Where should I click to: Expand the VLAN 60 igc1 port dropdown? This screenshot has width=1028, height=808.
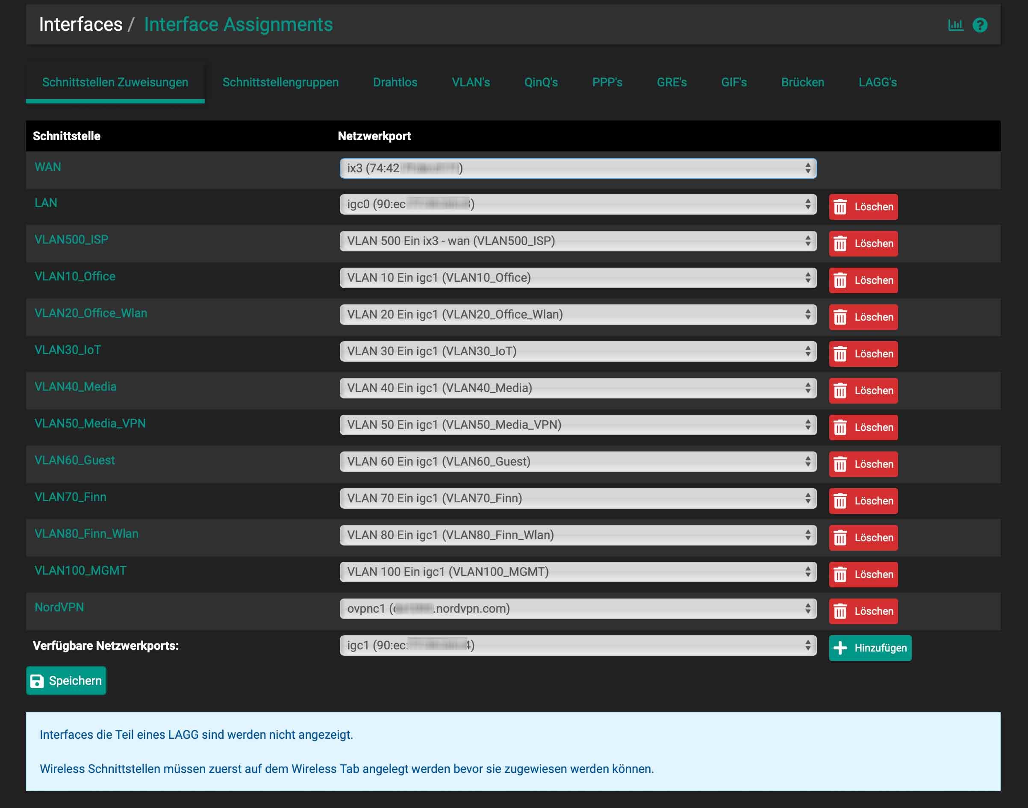(x=578, y=461)
